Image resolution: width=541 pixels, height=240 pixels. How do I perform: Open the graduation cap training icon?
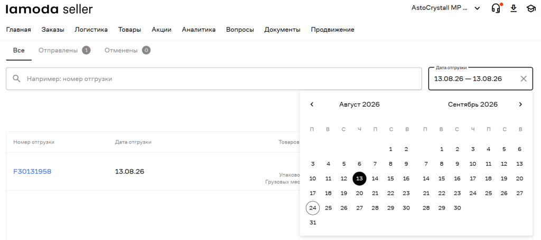point(530,8)
